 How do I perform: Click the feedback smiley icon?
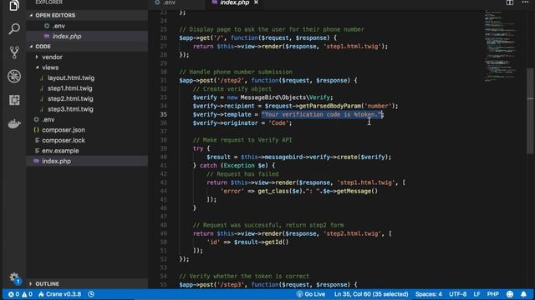(510, 294)
